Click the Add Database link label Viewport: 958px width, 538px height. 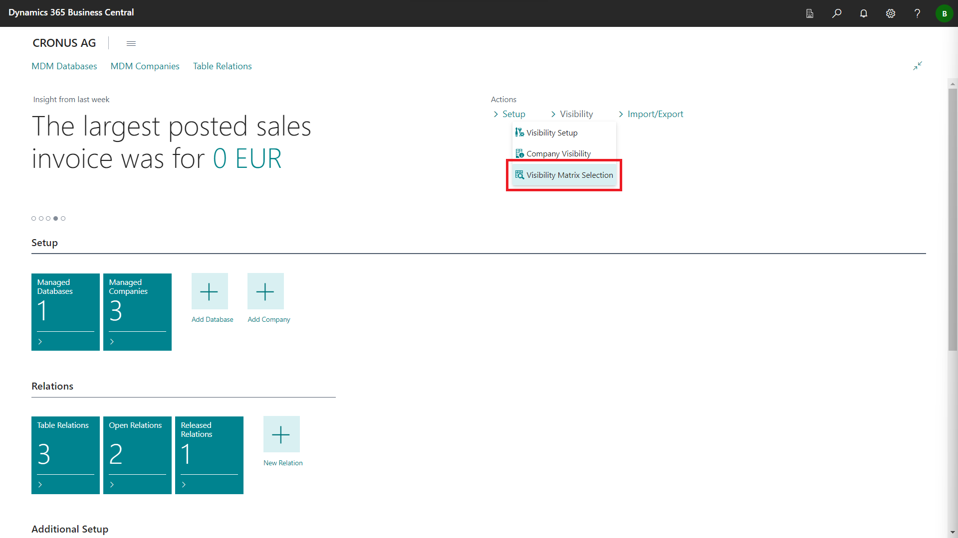(213, 320)
